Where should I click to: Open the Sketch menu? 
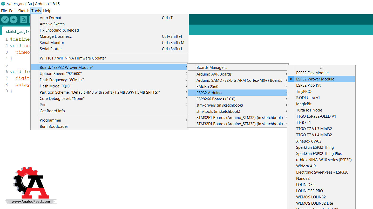pos(24,11)
